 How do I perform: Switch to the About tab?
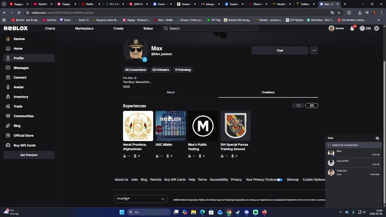[x=171, y=92]
